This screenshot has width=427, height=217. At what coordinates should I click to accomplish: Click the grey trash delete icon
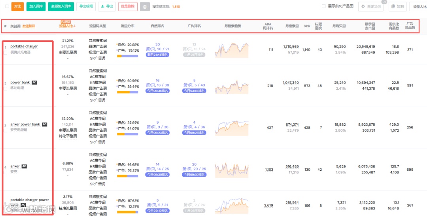(145, 7)
